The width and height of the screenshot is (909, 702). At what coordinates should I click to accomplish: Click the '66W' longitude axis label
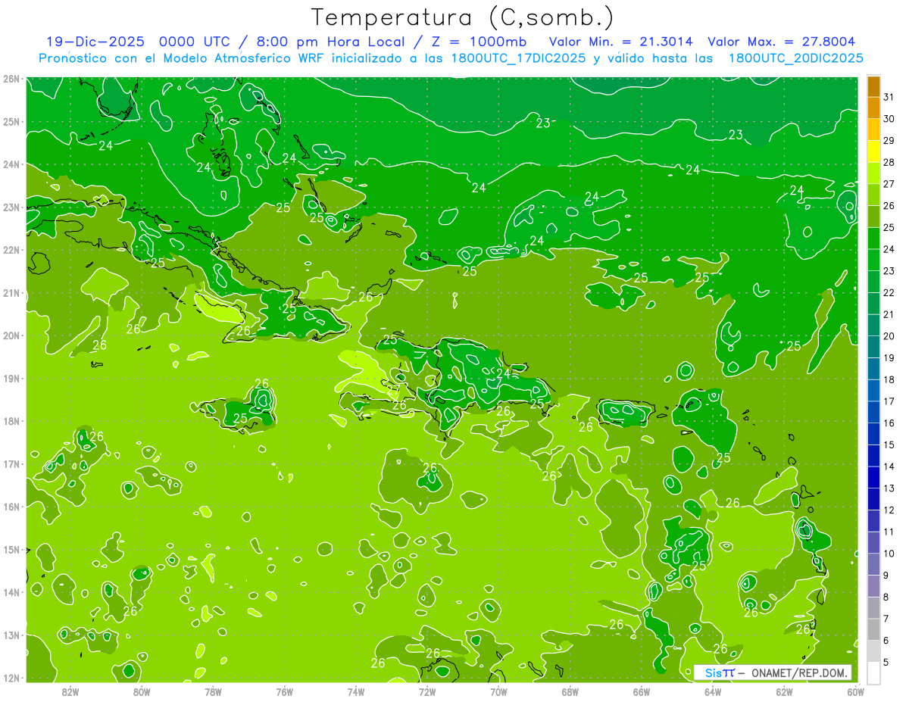coord(642,691)
